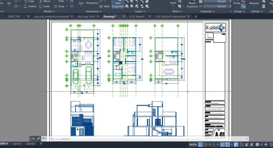Open the Layout1 tab

[x=17, y=144]
